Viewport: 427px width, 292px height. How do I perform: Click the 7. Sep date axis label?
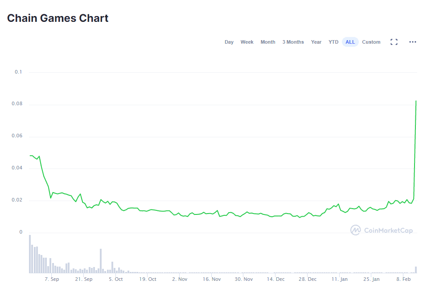(x=52, y=280)
